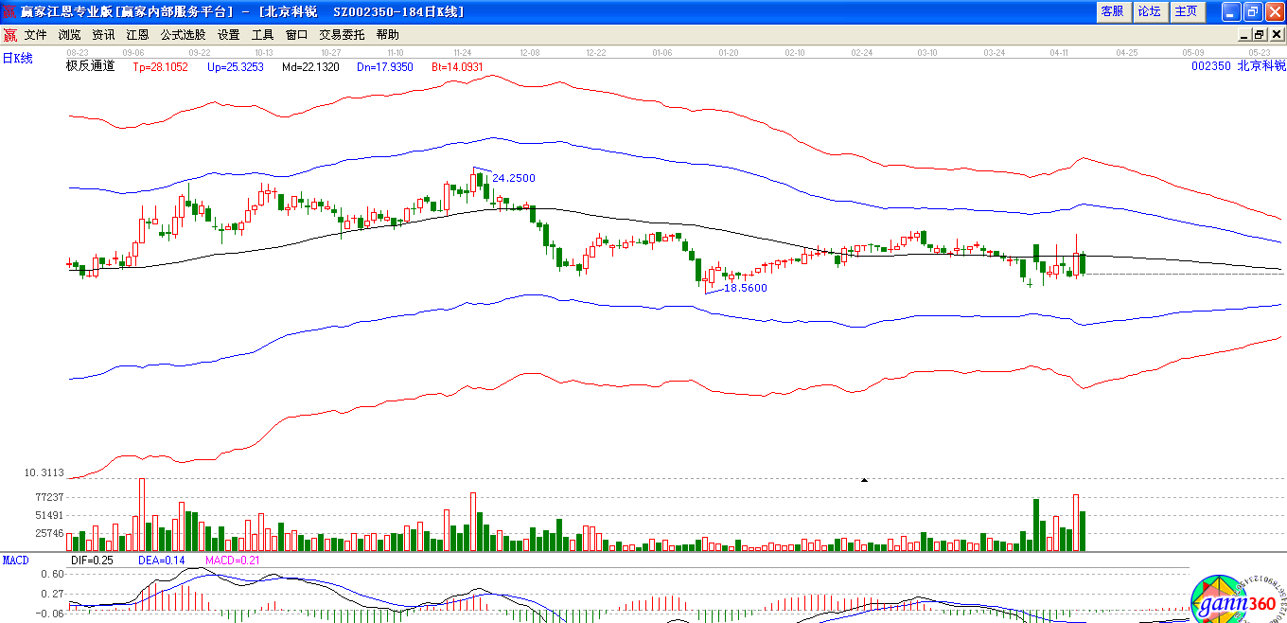
Task: Open the 文件 menu
Action: (36, 35)
